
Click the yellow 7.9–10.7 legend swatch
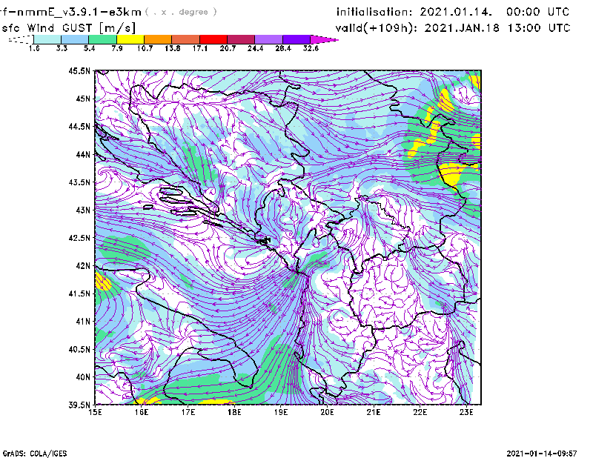coord(130,39)
